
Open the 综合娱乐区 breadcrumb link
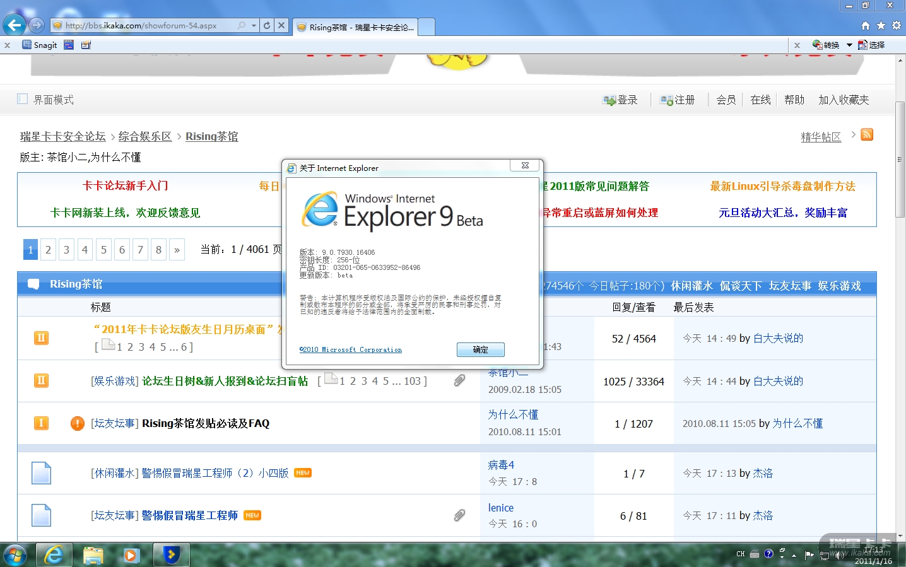(x=145, y=136)
